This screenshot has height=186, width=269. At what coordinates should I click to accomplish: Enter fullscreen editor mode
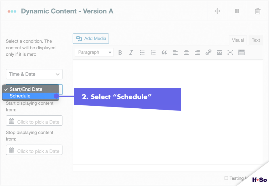click(230, 52)
